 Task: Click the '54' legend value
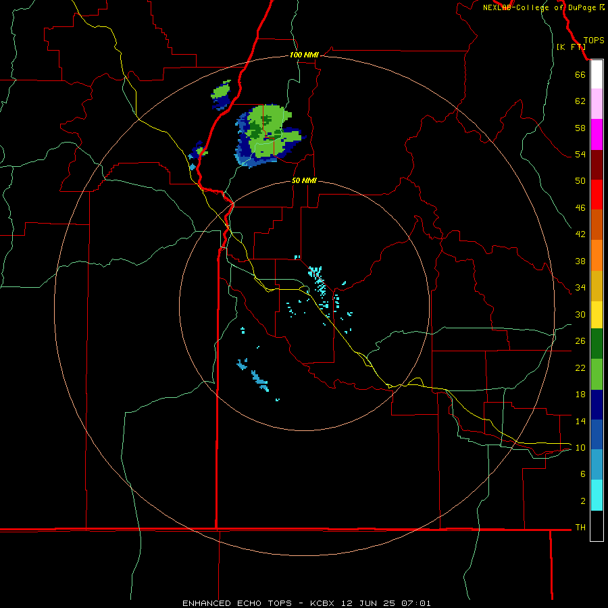pyautogui.click(x=580, y=154)
